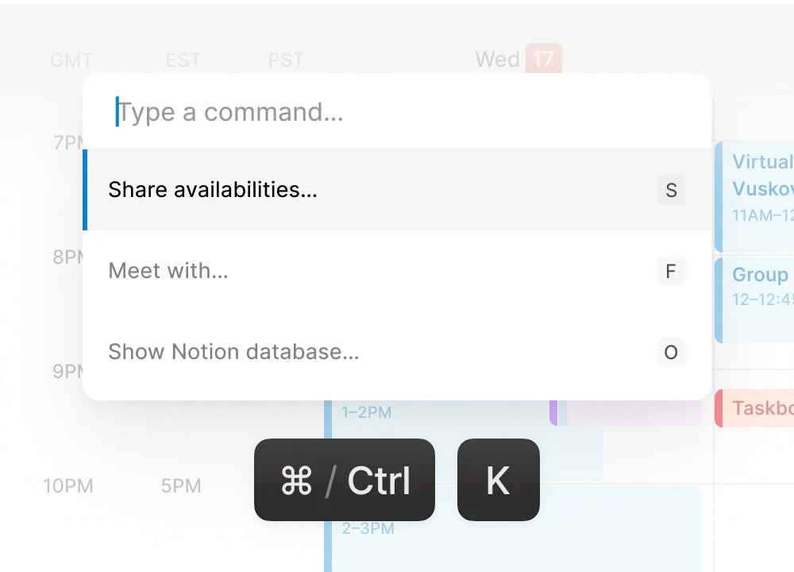Open the Virtual event at 11AM
Image resolution: width=794 pixels, height=572 pixels.
(x=754, y=196)
